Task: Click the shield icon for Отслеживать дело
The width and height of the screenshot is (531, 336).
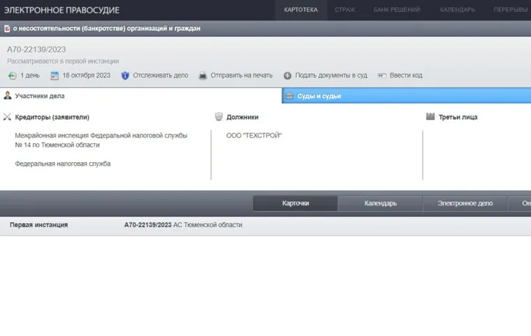Action: pos(125,75)
